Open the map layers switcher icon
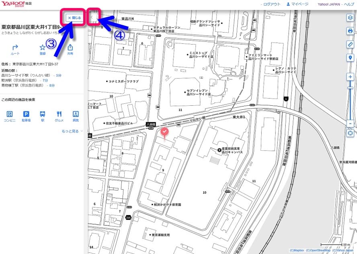 point(350,18)
